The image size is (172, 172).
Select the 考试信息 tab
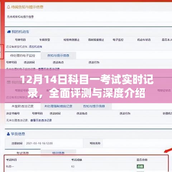click(23, 153)
